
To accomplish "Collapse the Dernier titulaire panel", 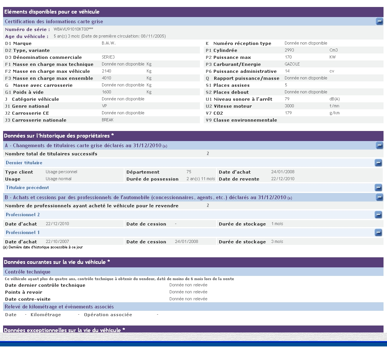I will click(x=378, y=163).
